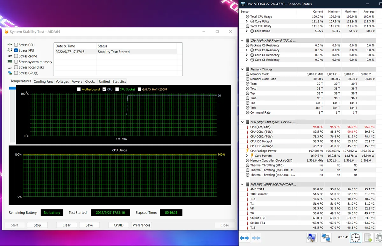382x246 pixels.
Task: Click the Maximum column header in HWiNFO
Action: click(x=351, y=11)
